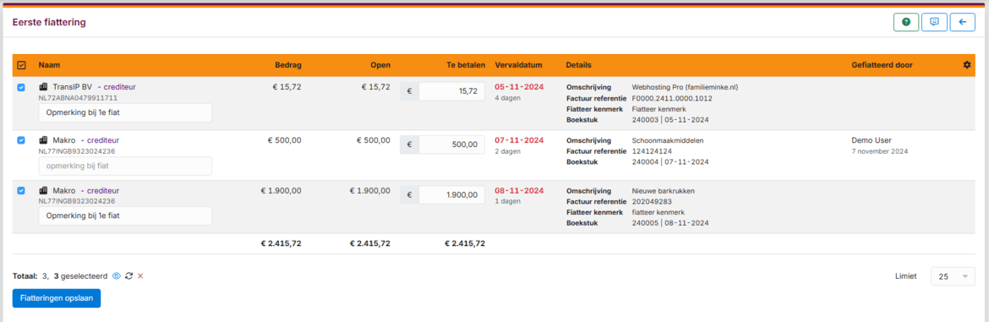Screen dimensions: 989x322
Task: Sort by the 'Te betalen' column header
Action: [x=465, y=65]
